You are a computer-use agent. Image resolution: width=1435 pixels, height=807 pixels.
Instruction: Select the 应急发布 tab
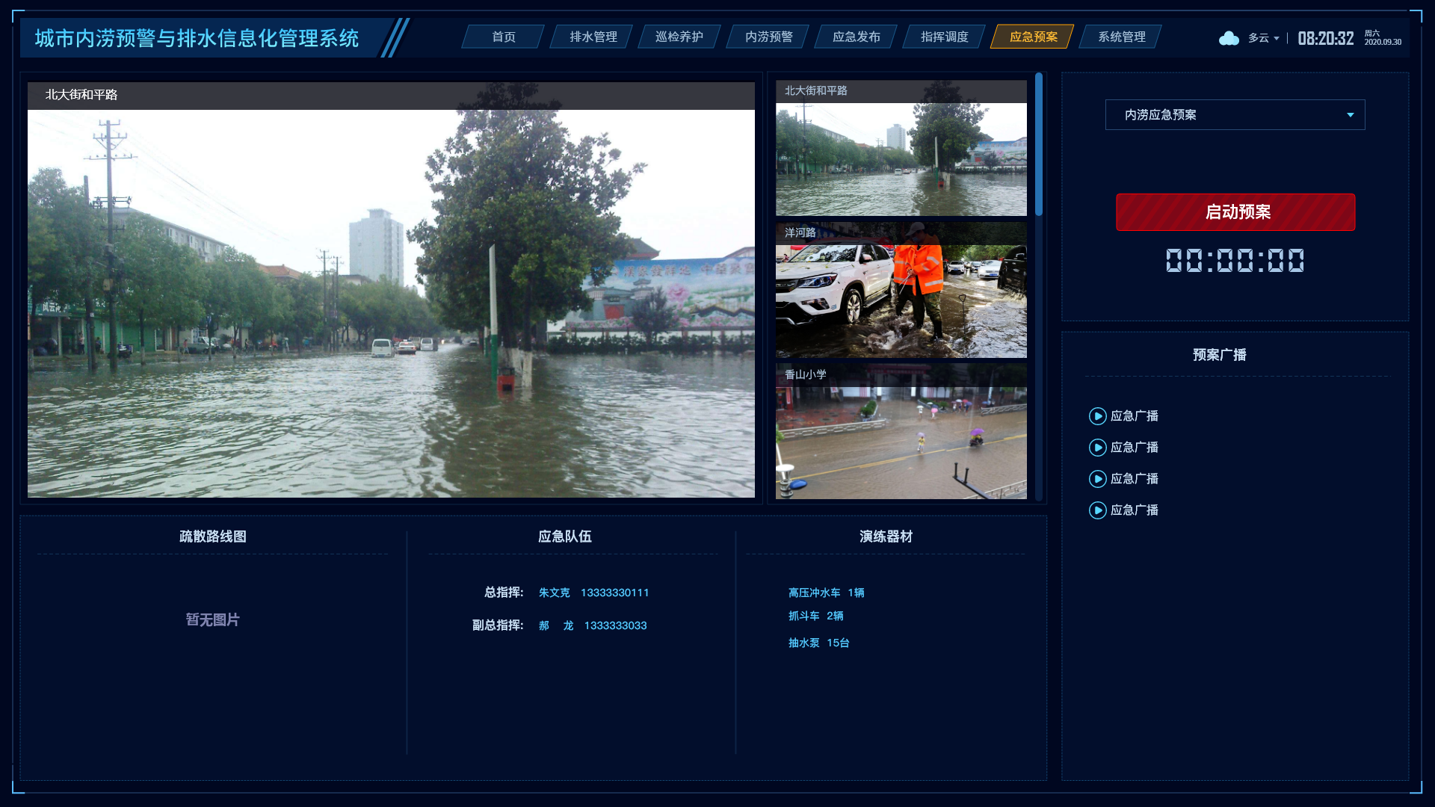point(856,37)
